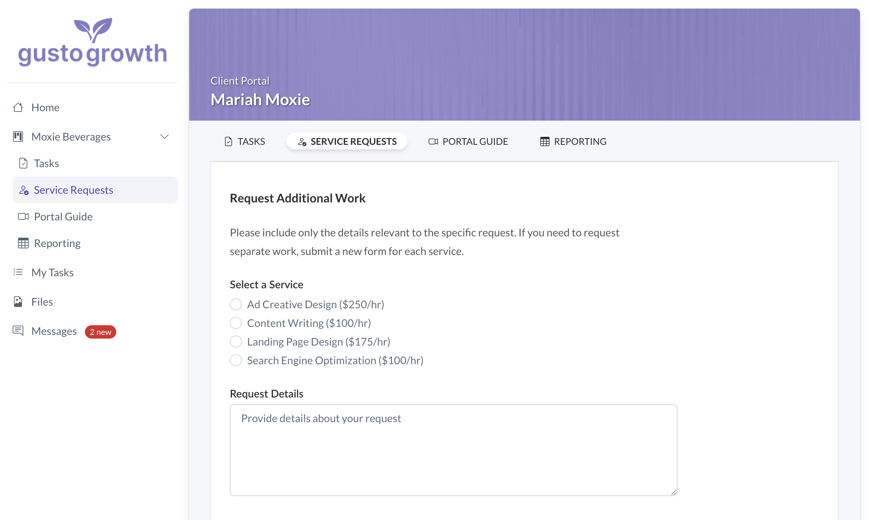Switch to the REPORTING tab

pos(573,141)
